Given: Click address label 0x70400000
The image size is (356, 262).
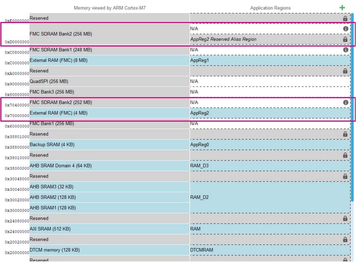Looking at the screenshot, I should click(x=17, y=105).
